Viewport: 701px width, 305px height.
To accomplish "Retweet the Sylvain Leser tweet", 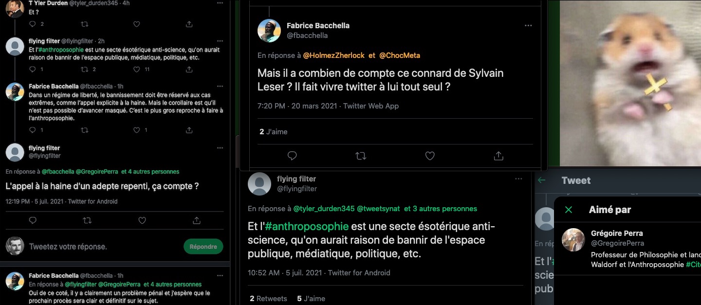I will (361, 156).
